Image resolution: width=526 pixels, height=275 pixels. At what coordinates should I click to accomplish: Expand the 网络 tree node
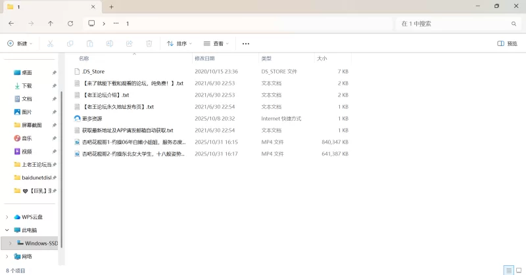[7, 257]
